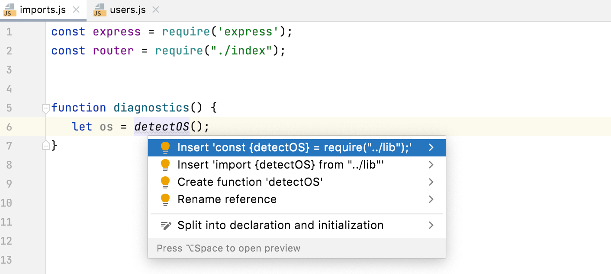Expand the chevron next to Create function 'detectOS'
Image resolution: width=611 pixels, height=274 pixels.
430,182
